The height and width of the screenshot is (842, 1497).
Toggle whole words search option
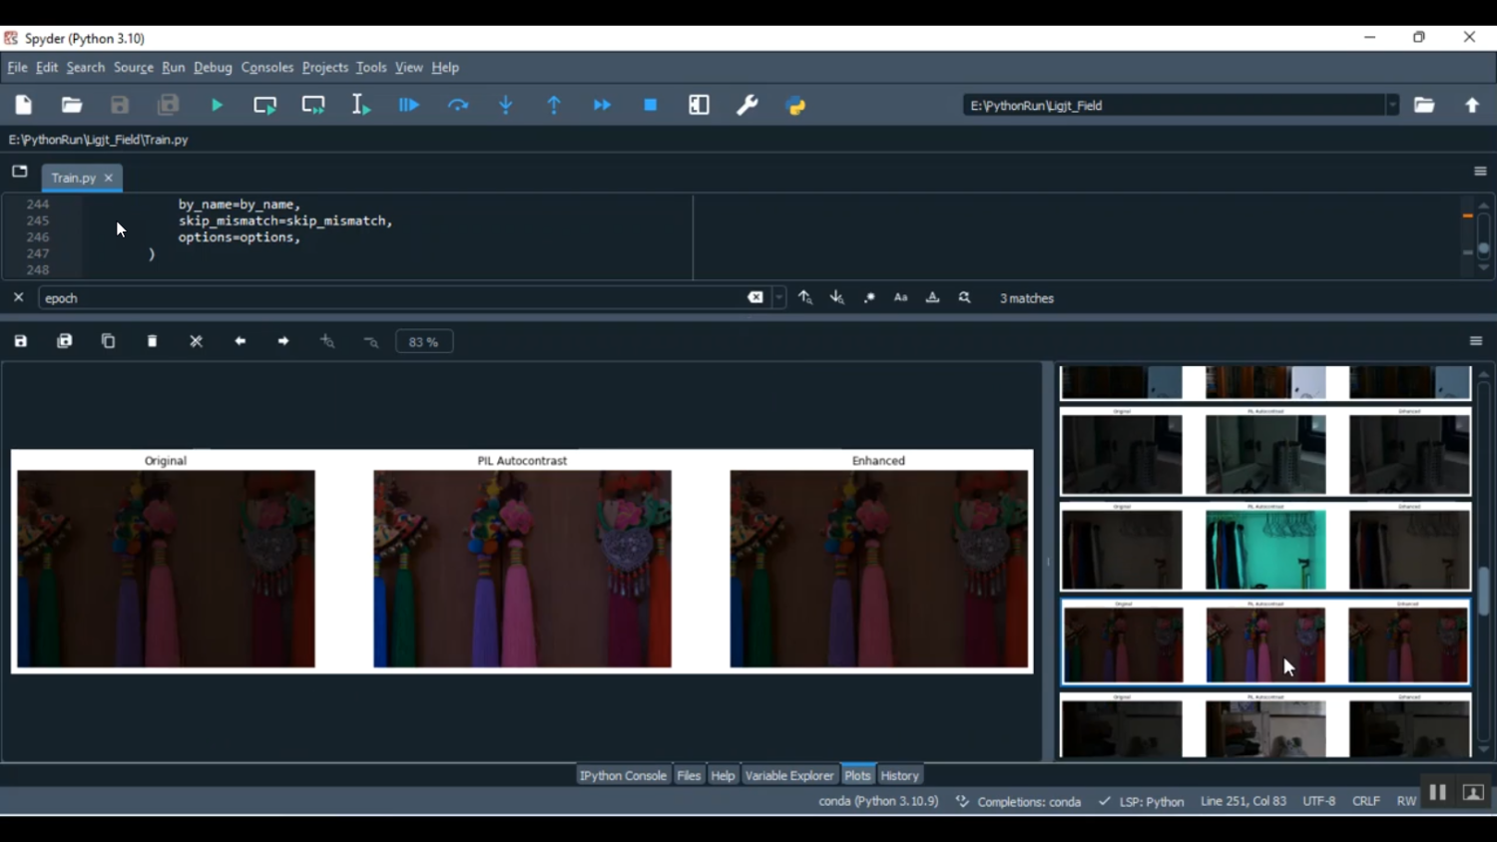coord(932,298)
